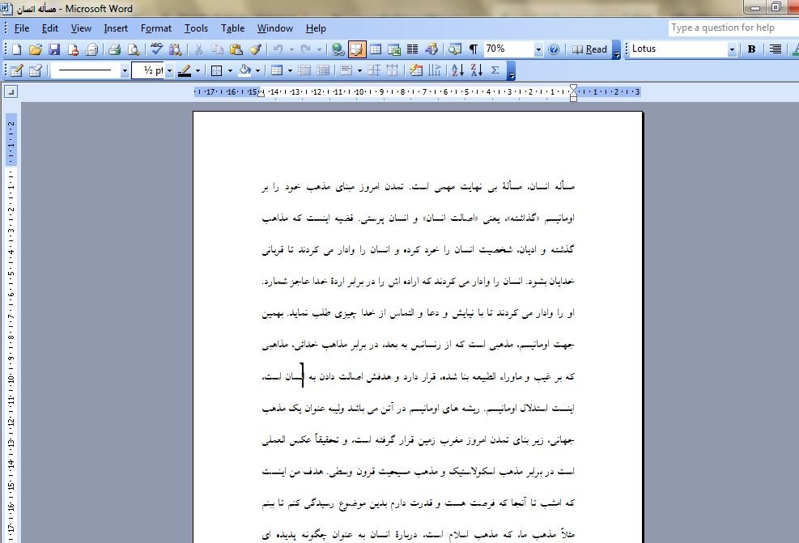
Task: Run Spelling and Grammar check icon
Action: click(156, 49)
